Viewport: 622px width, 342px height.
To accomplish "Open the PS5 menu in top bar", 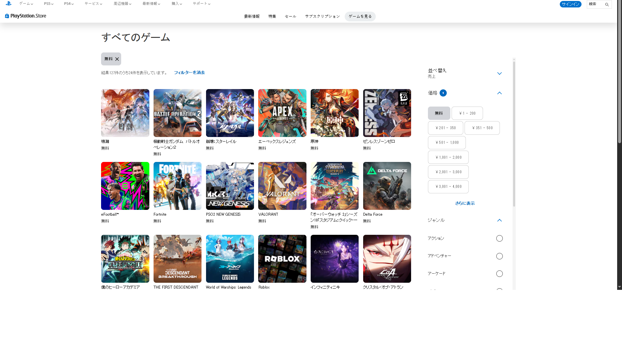I will coord(49,4).
